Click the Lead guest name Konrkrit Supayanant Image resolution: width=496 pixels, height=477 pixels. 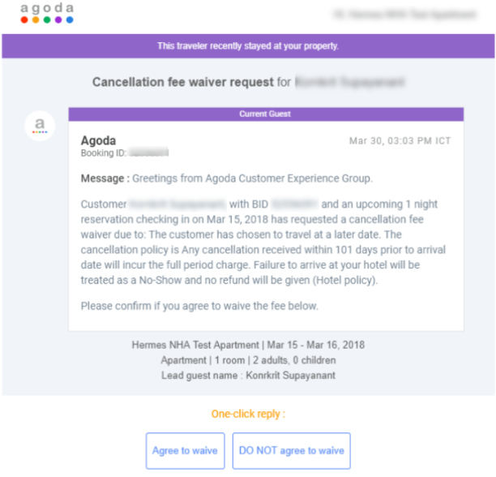click(248, 376)
